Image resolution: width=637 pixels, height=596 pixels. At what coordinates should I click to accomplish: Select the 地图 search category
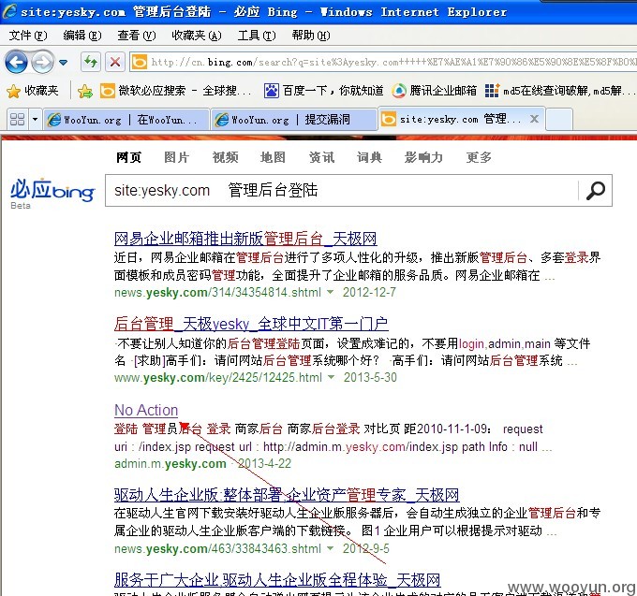click(x=273, y=157)
